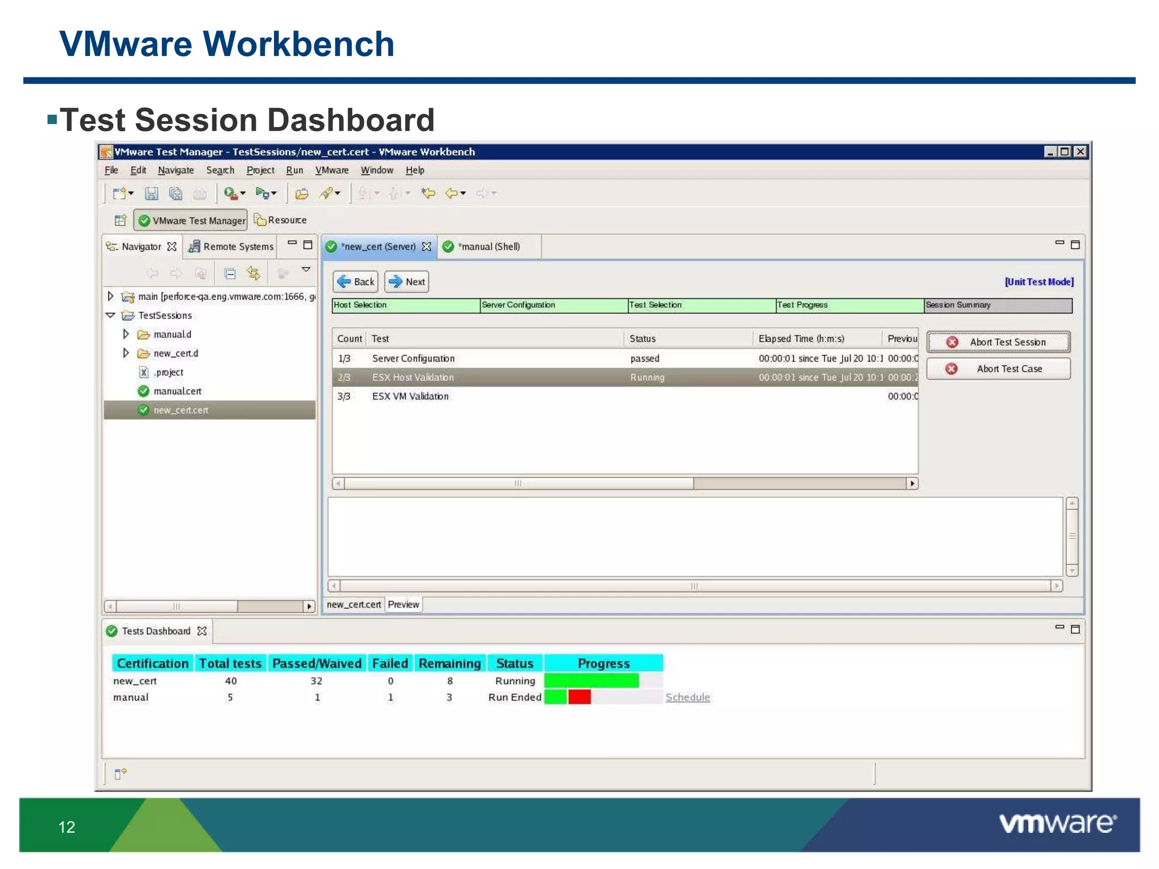Switch to Remote Systems tab
Viewport: 1159px width, 869px height.
pos(231,247)
